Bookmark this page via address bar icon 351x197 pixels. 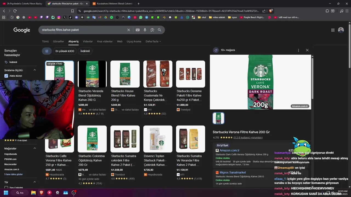(72, 11)
